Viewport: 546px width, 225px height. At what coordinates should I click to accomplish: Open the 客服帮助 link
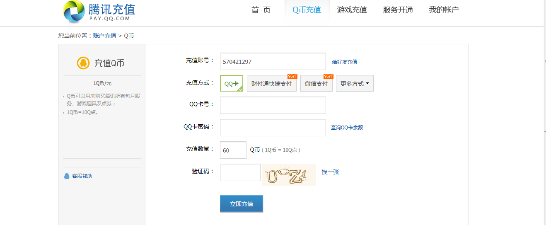(82, 176)
